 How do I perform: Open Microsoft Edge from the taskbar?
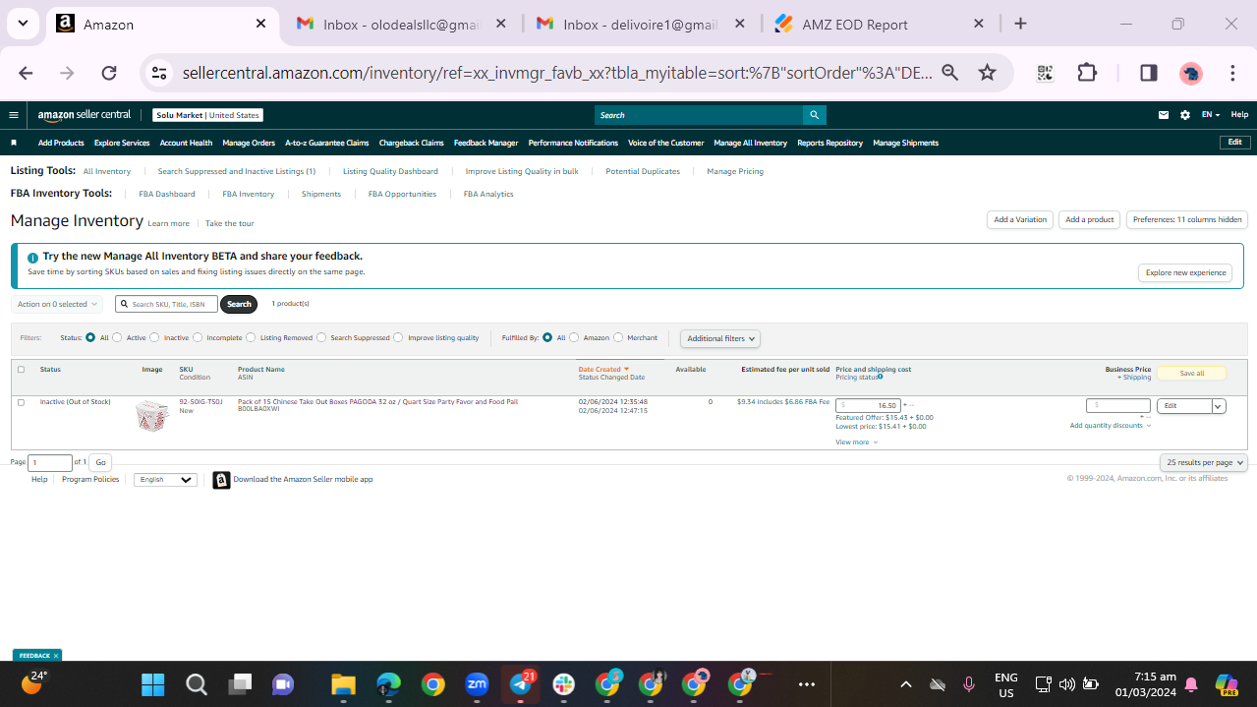coord(389,684)
